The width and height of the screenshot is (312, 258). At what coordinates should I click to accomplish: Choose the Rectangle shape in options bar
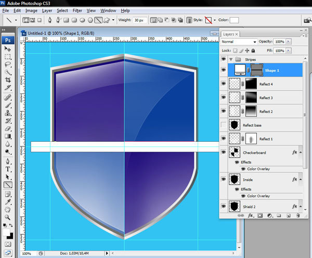tap(66, 20)
